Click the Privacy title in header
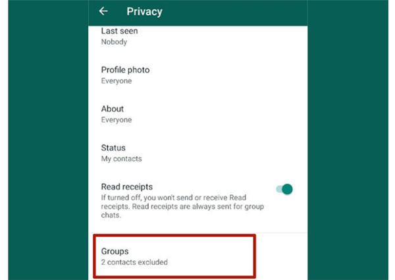The height and width of the screenshot is (280, 395). pos(144,12)
